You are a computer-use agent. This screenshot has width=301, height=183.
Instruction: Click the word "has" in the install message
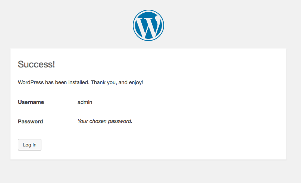point(49,82)
